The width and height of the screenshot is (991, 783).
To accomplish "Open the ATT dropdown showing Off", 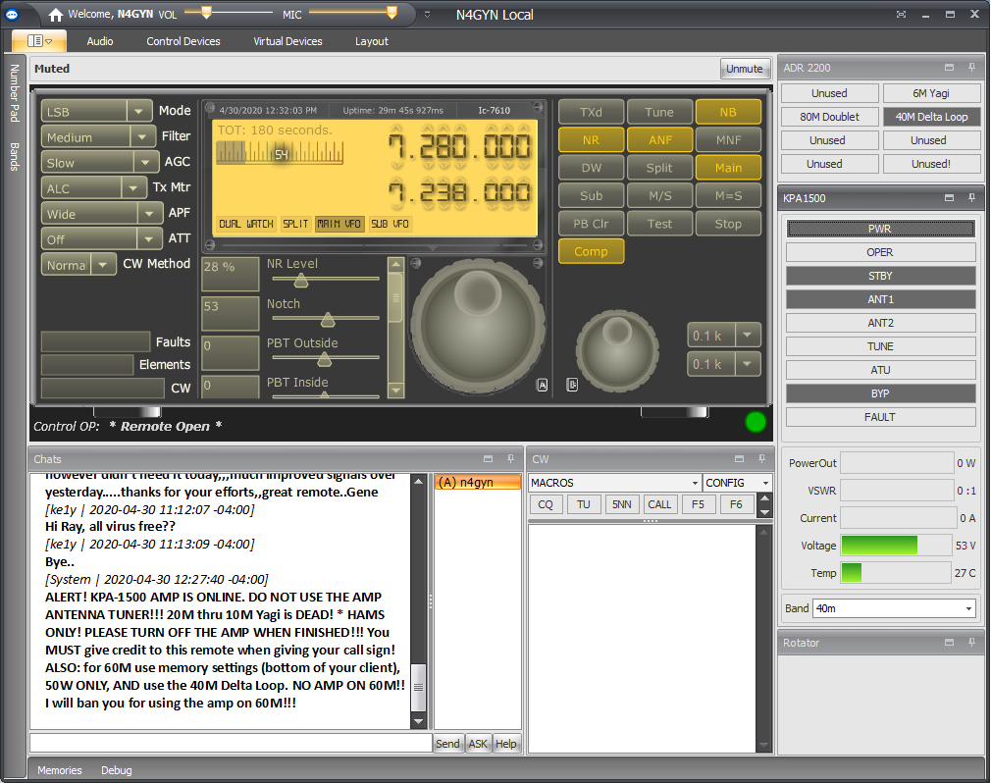I will tap(101, 238).
